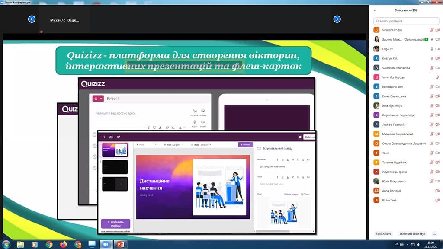Open the UK input language indicator
The image size is (443, 249).
click(x=396, y=244)
